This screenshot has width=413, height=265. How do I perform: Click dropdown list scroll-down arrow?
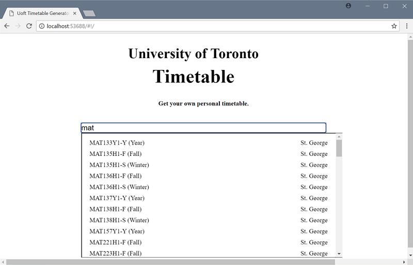coord(339,254)
